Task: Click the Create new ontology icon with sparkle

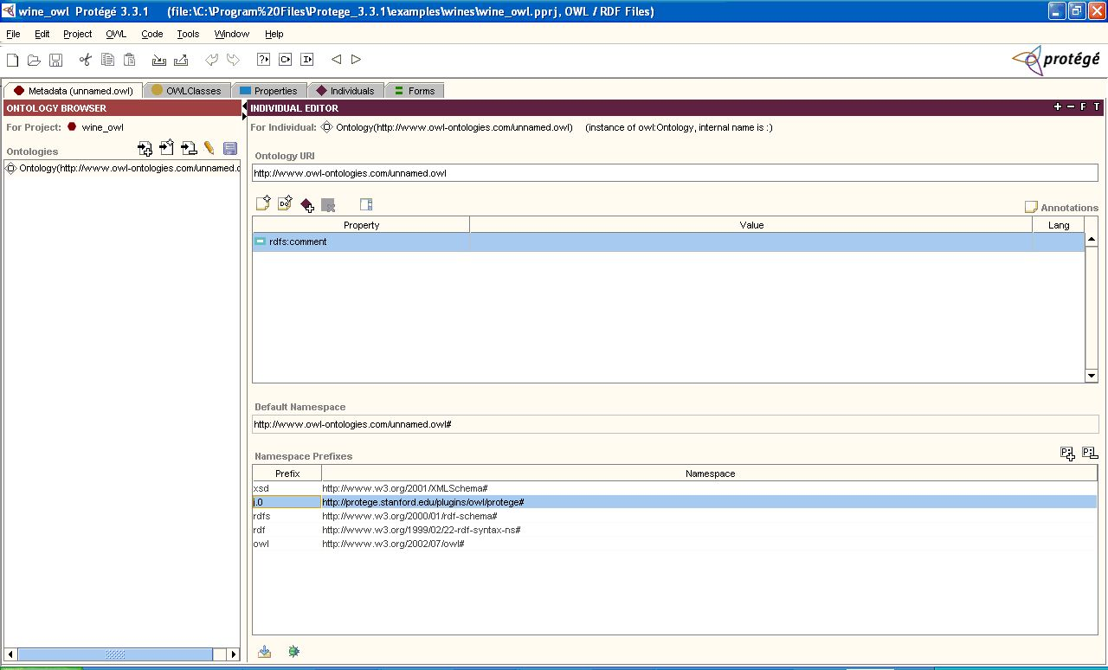Action: [x=167, y=149]
